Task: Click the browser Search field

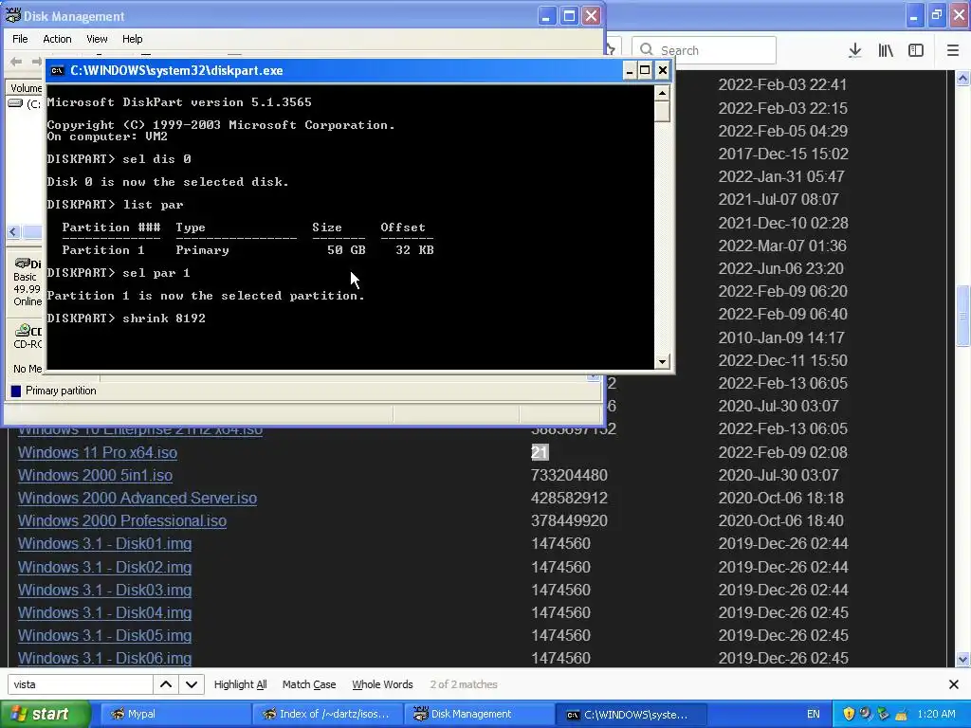Action: tap(704, 50)
